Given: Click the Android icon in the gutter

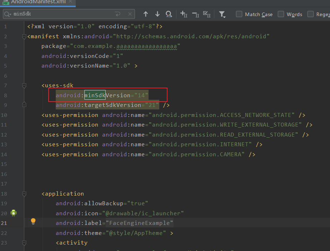Looking at the screenshot, I should point(13,213).
